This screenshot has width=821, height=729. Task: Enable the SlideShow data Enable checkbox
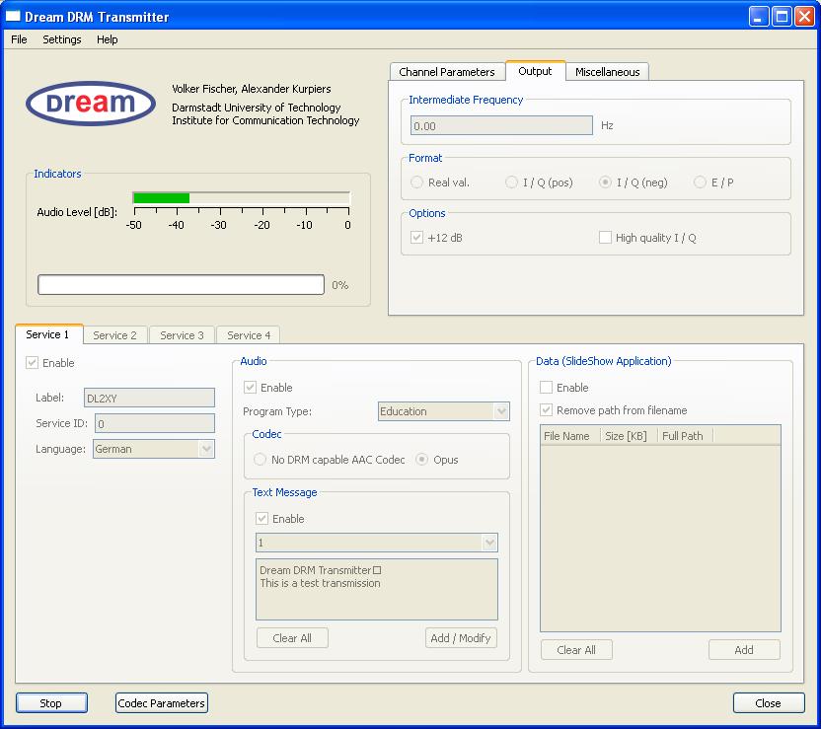click(x=546, y=388)
